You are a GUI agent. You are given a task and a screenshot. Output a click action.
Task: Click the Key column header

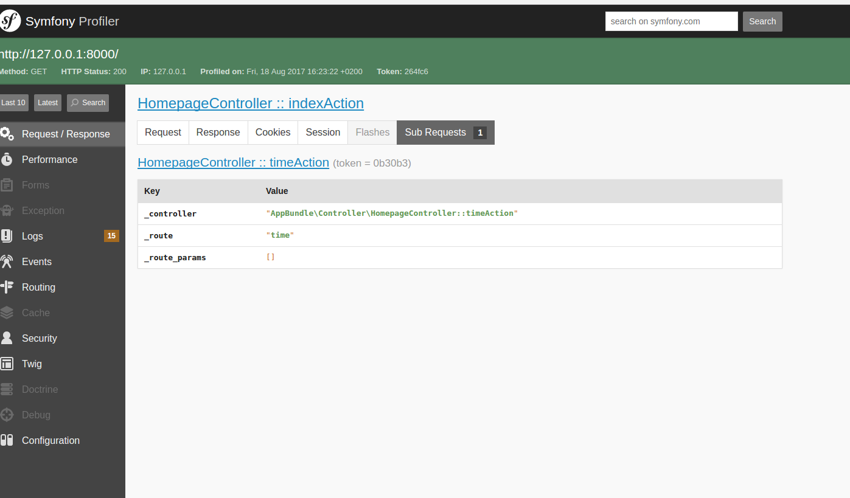[152, 191]
